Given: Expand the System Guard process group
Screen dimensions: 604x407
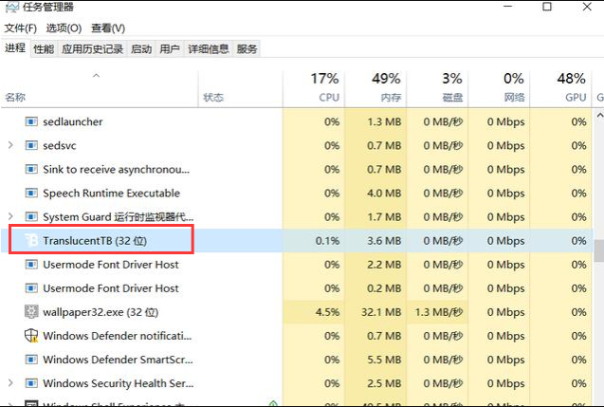Looking at the screenshot, I should [x=10, y=216].
